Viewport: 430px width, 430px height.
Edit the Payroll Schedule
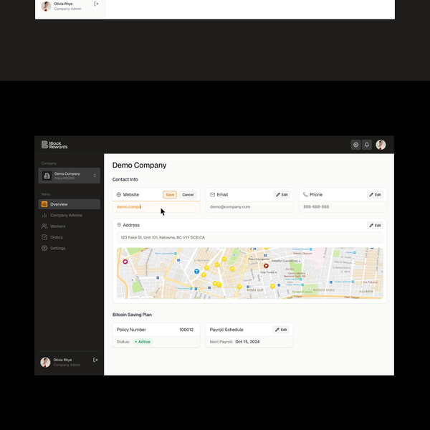[281, 330]
